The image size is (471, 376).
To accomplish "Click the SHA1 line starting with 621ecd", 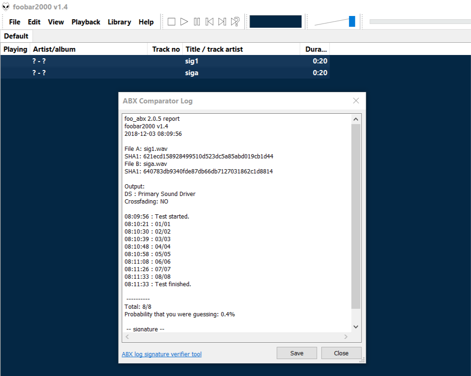I will (199, 157).
